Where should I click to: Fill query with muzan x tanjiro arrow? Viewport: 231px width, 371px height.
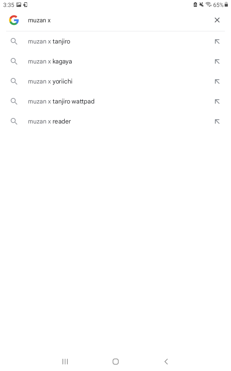click(217, 41)
